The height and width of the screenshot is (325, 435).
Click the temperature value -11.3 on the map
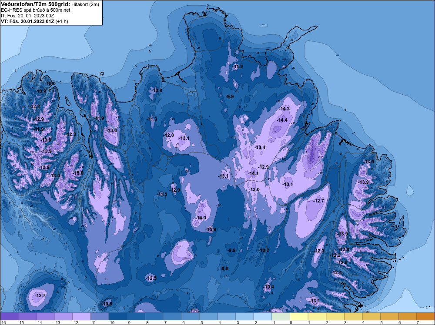pyautogui.click(x=152, y=119)
